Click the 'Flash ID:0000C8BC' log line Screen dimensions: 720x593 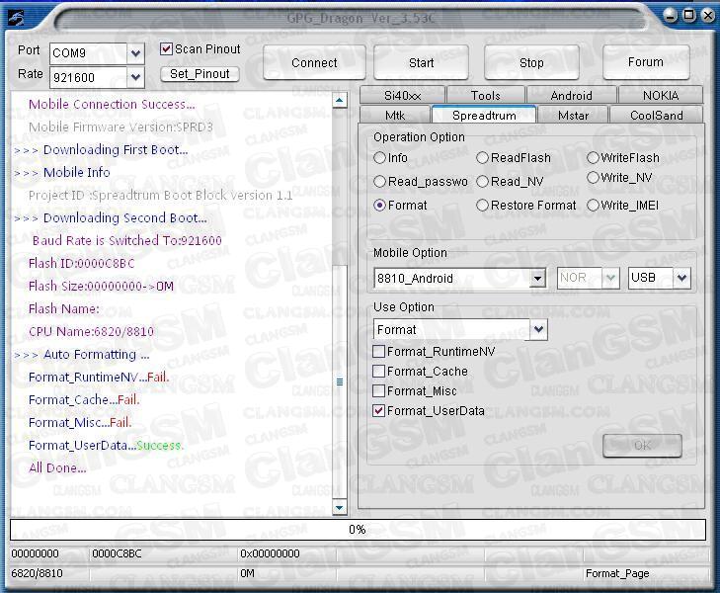[x=82, y=263]
